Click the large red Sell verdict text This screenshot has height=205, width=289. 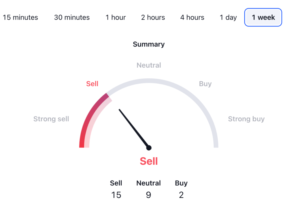coord(149,161)
